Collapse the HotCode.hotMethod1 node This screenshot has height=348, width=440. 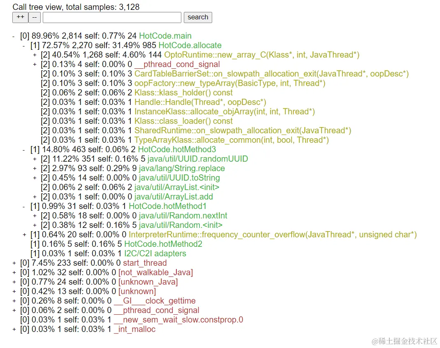point(24,206)
